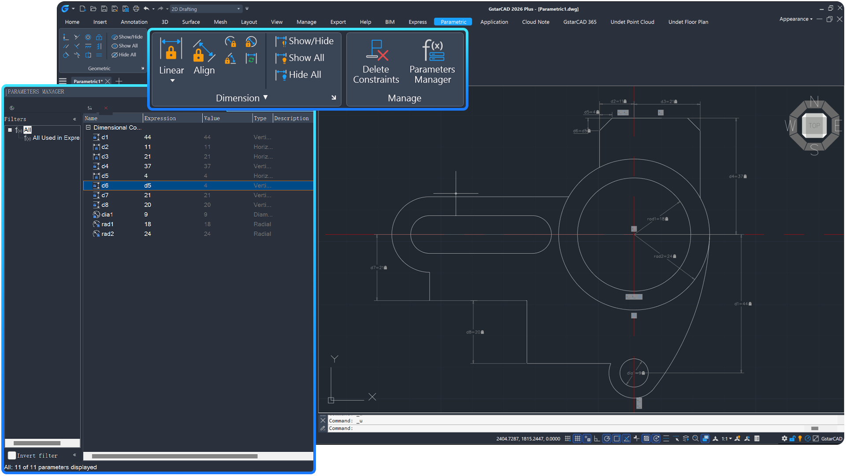846x476 pixels.
Task: Click the Open file folder icon
Action: click(93, 9)
